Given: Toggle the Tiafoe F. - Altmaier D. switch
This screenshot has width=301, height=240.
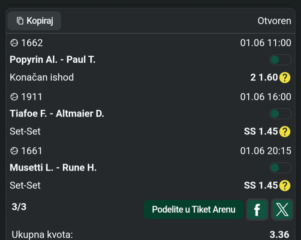Looking at the screenshot, I should 280,114.
